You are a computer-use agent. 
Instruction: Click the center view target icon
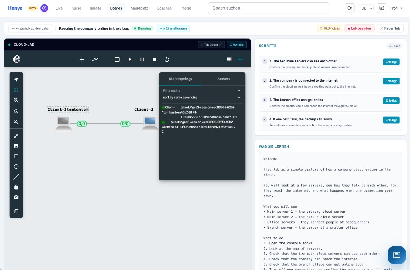click(16, 111)
